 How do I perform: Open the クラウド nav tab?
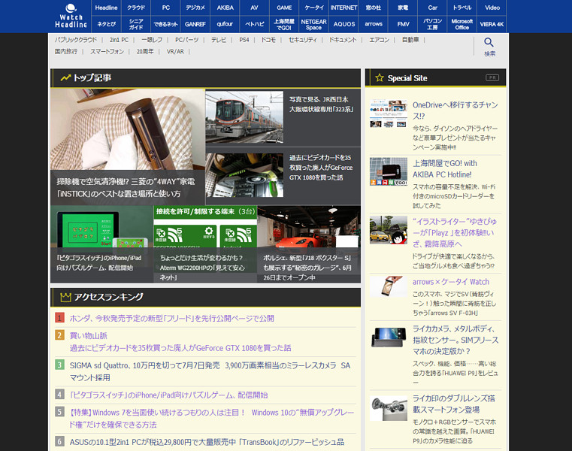click(x=136, y=8)
